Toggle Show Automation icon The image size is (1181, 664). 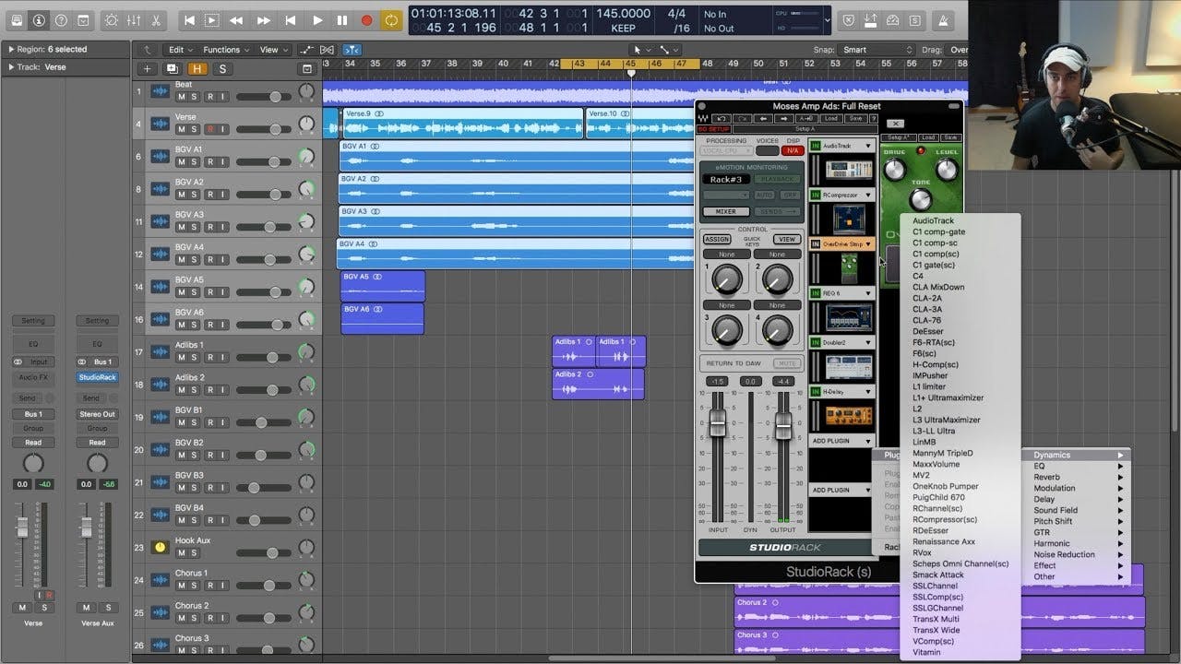point(308,50)
